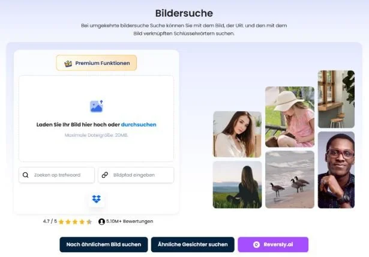This screenshot has height=257, width=369.
Task: Click the link chain icon
Action: [x=105, y=175]
